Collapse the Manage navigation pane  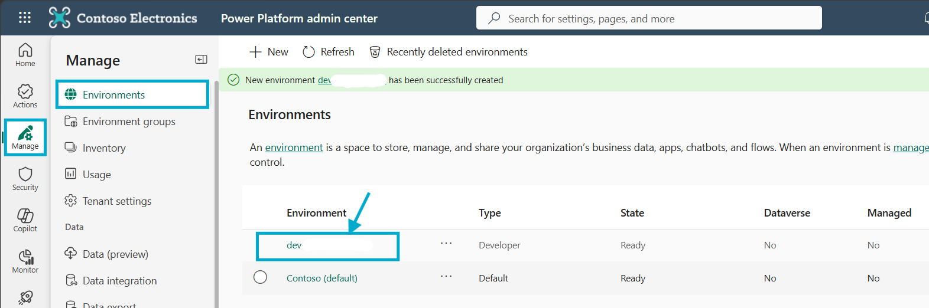click(x=201, y=59)
